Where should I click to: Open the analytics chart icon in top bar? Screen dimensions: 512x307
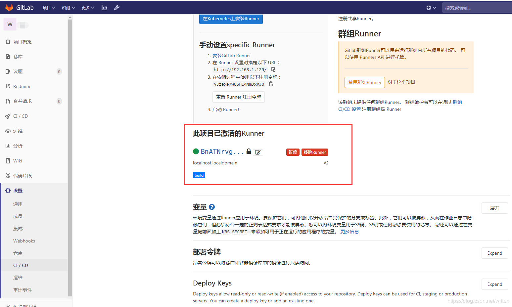[104, 8]
